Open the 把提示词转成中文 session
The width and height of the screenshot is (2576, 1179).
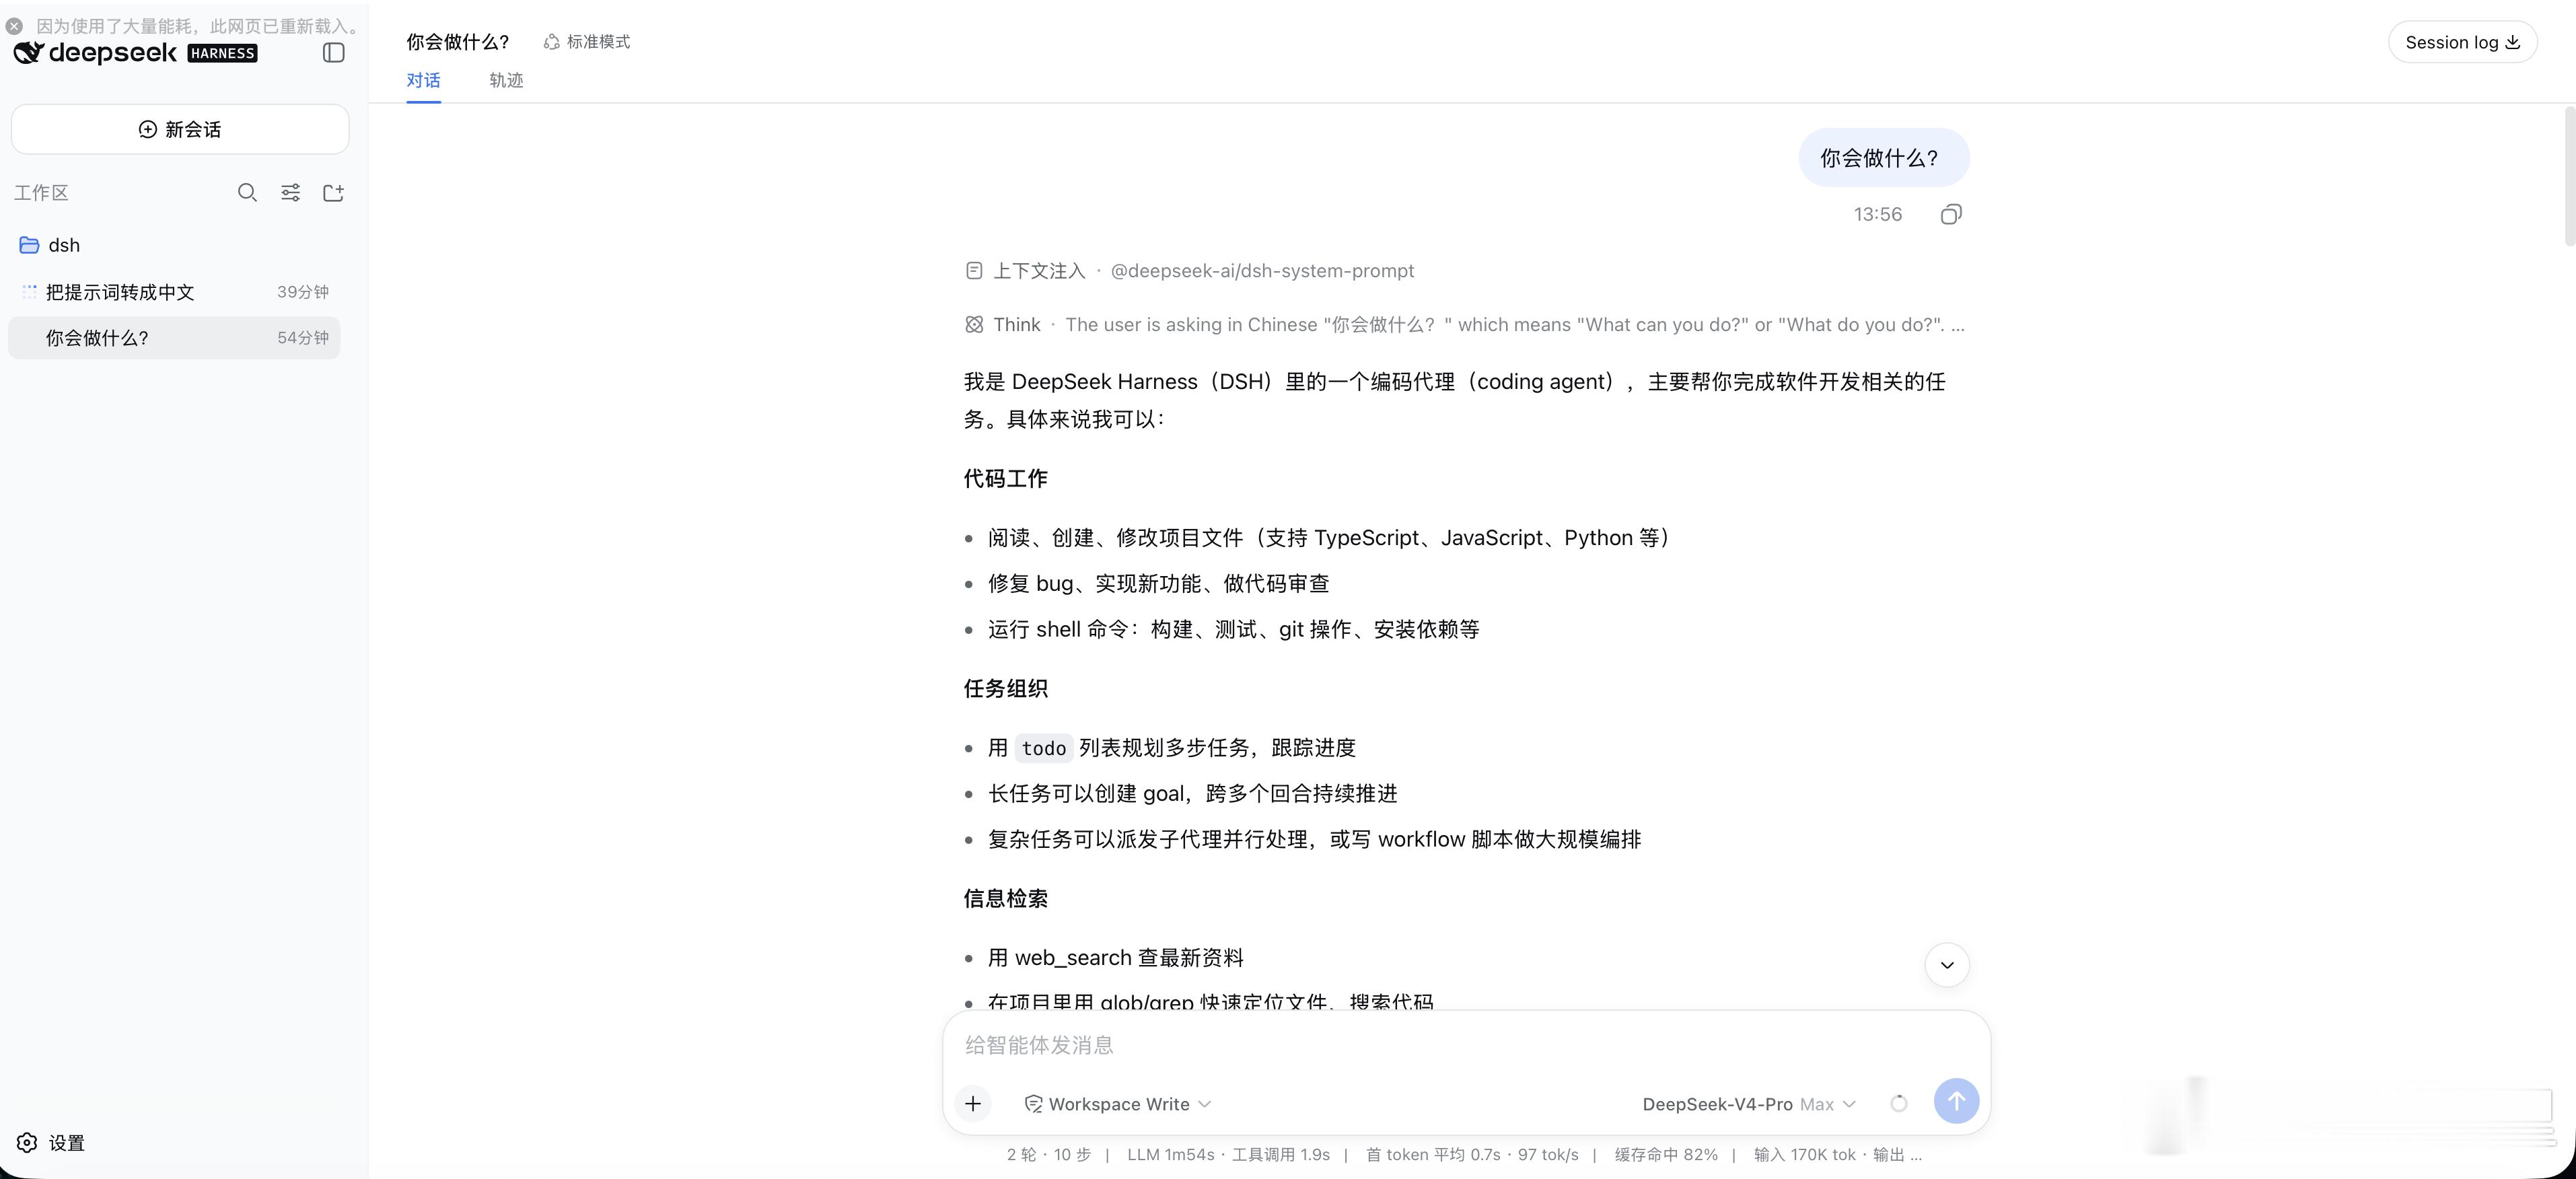click(x=174, y=292)
